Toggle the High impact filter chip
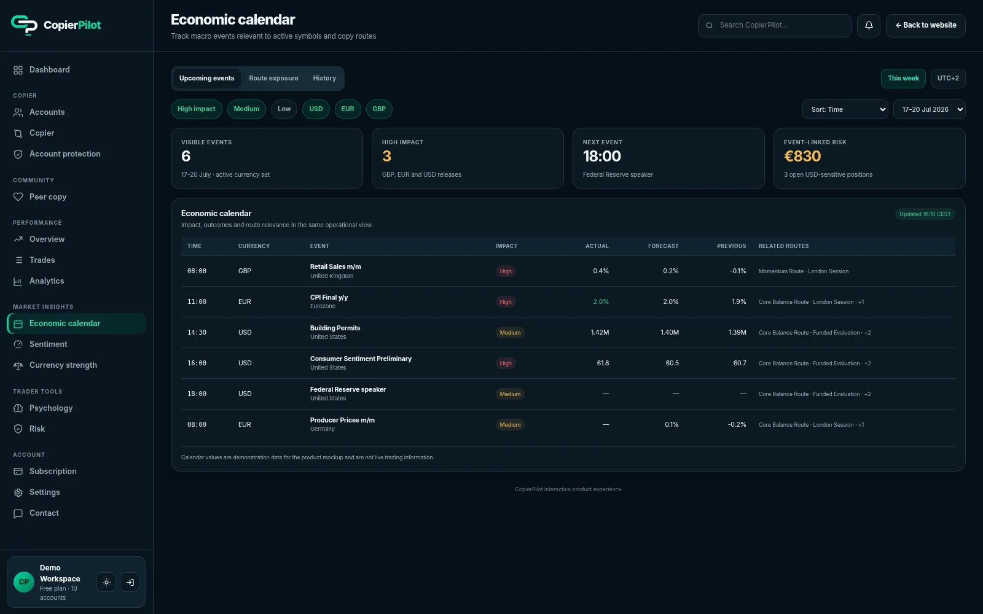 point(197,109)
